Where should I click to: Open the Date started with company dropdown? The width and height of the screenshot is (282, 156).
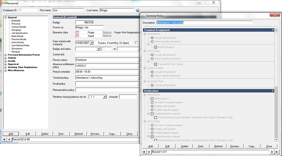(91, 43)
